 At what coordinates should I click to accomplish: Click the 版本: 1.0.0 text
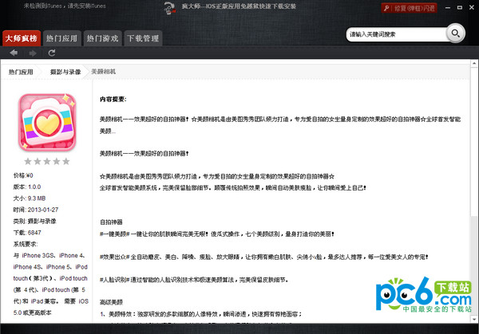pos(27,187)
